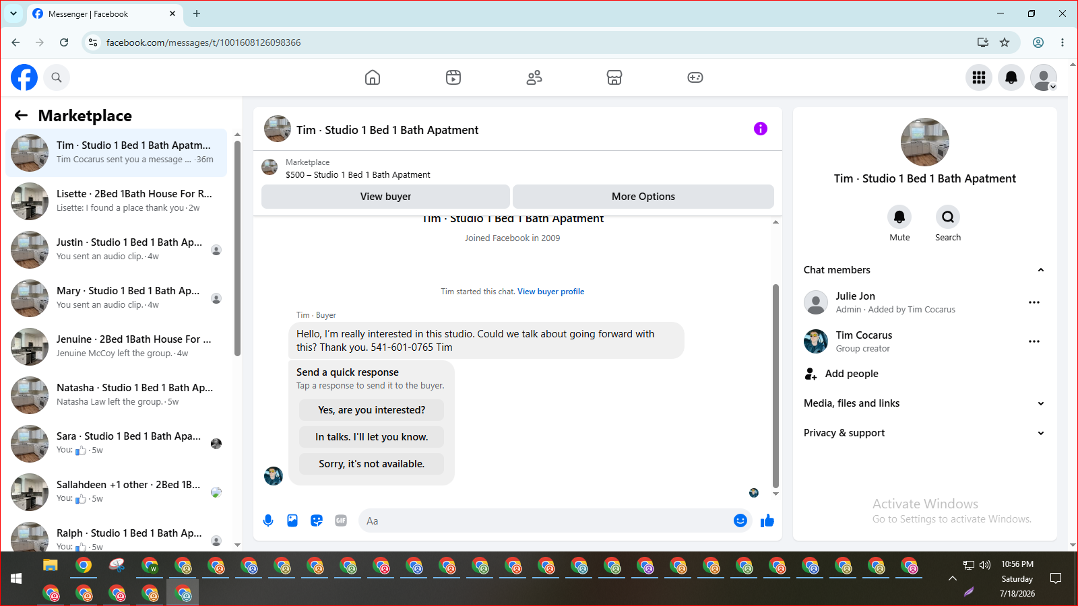Open a new Chrome tab
This screenshot has height=606, width=1078.
tap(197, 13)
